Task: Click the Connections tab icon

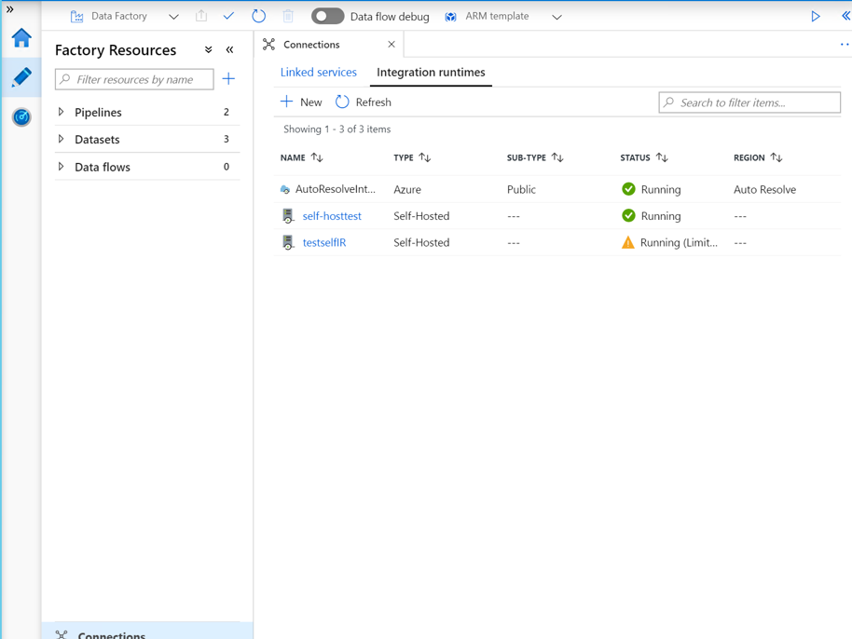Action: pos(269,45)
